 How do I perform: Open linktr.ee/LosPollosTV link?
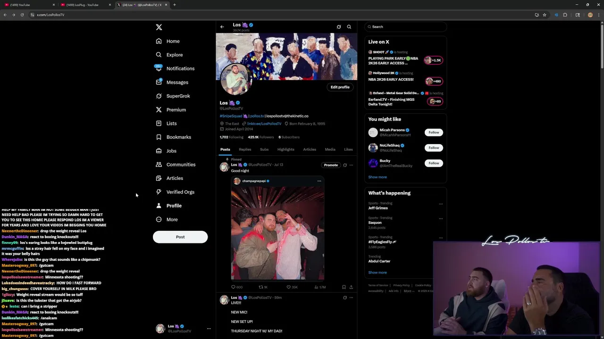coord(264,124)
